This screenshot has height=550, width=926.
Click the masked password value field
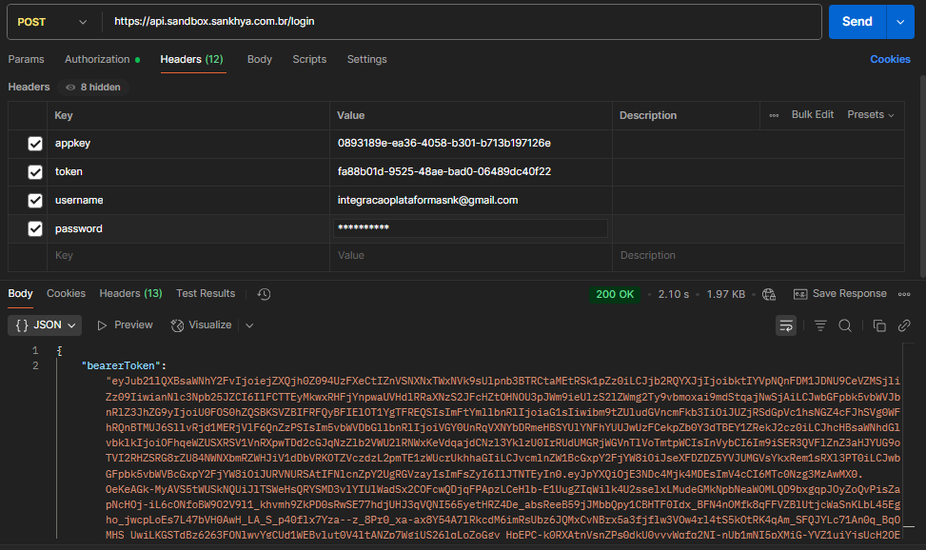pyautogui.click(x=470, y=228)
